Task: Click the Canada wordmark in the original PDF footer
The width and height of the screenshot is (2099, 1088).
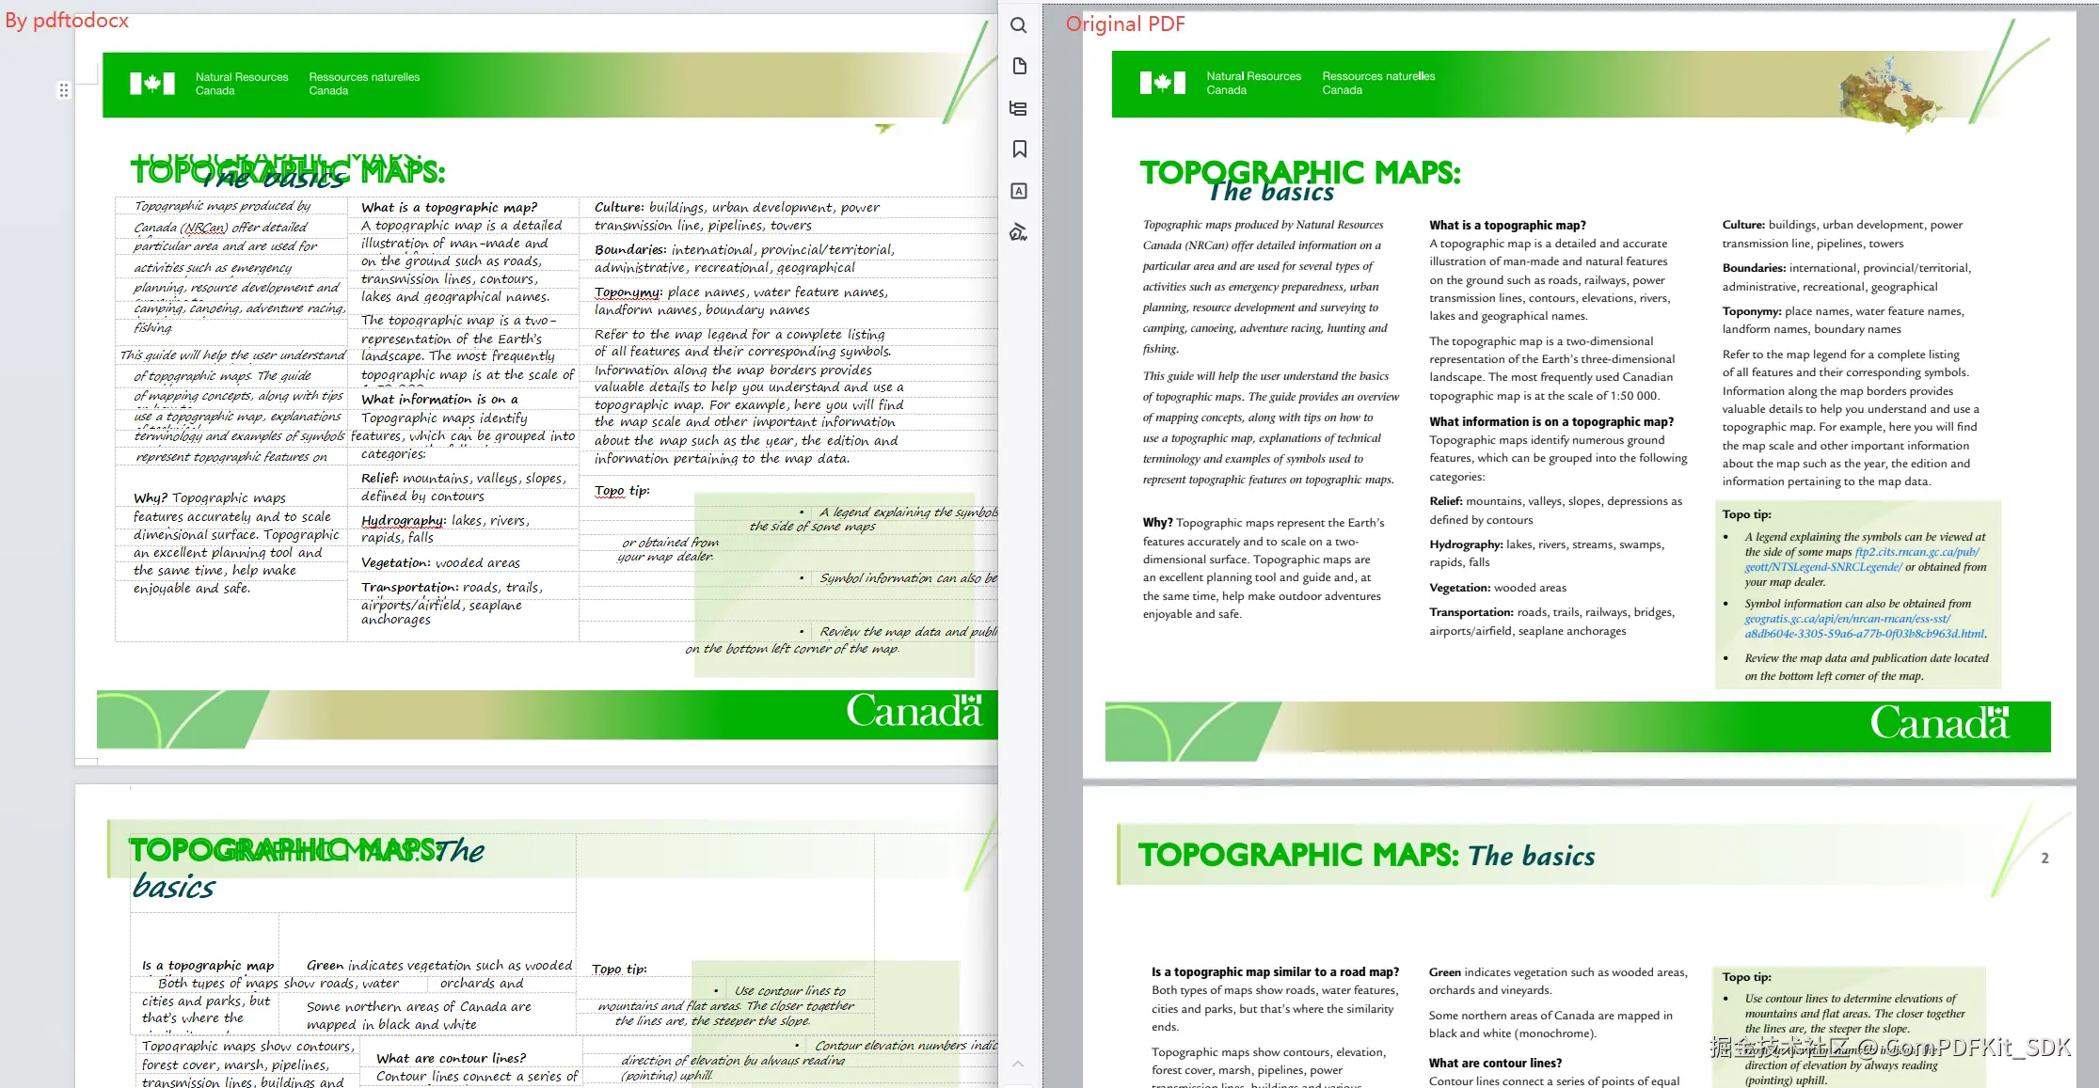Action: tap(1939, 722)
